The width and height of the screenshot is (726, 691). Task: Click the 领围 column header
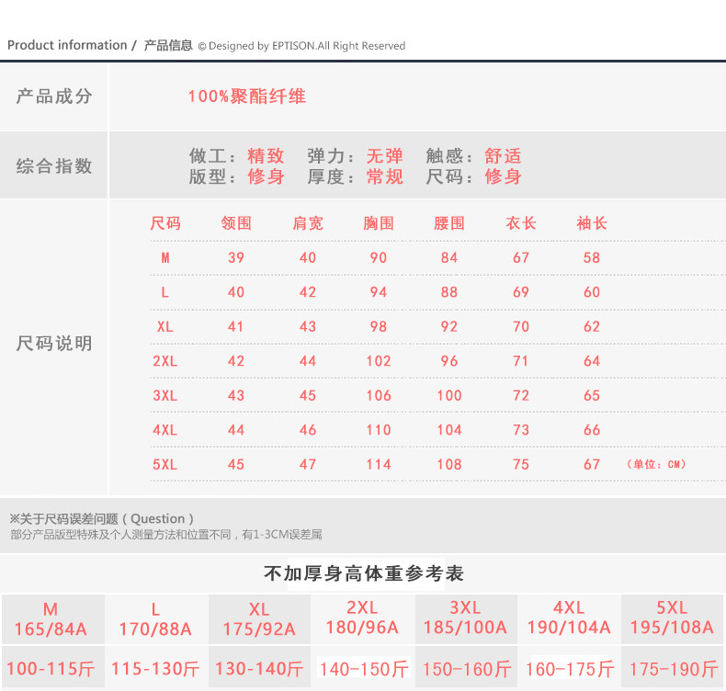236,223
